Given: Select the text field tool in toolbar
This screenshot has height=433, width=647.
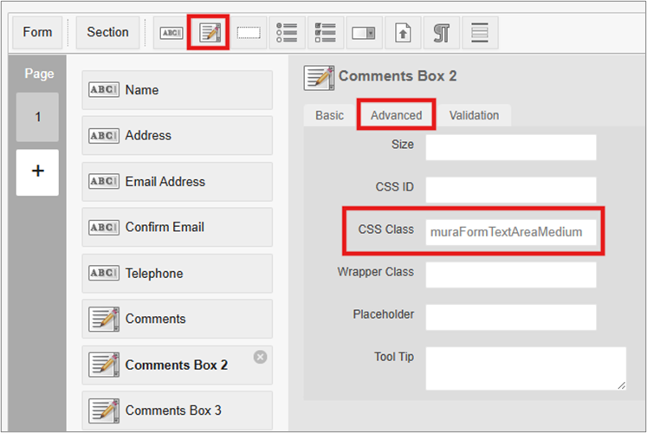Looking at the screenshot, I should [x=169, y=33].
